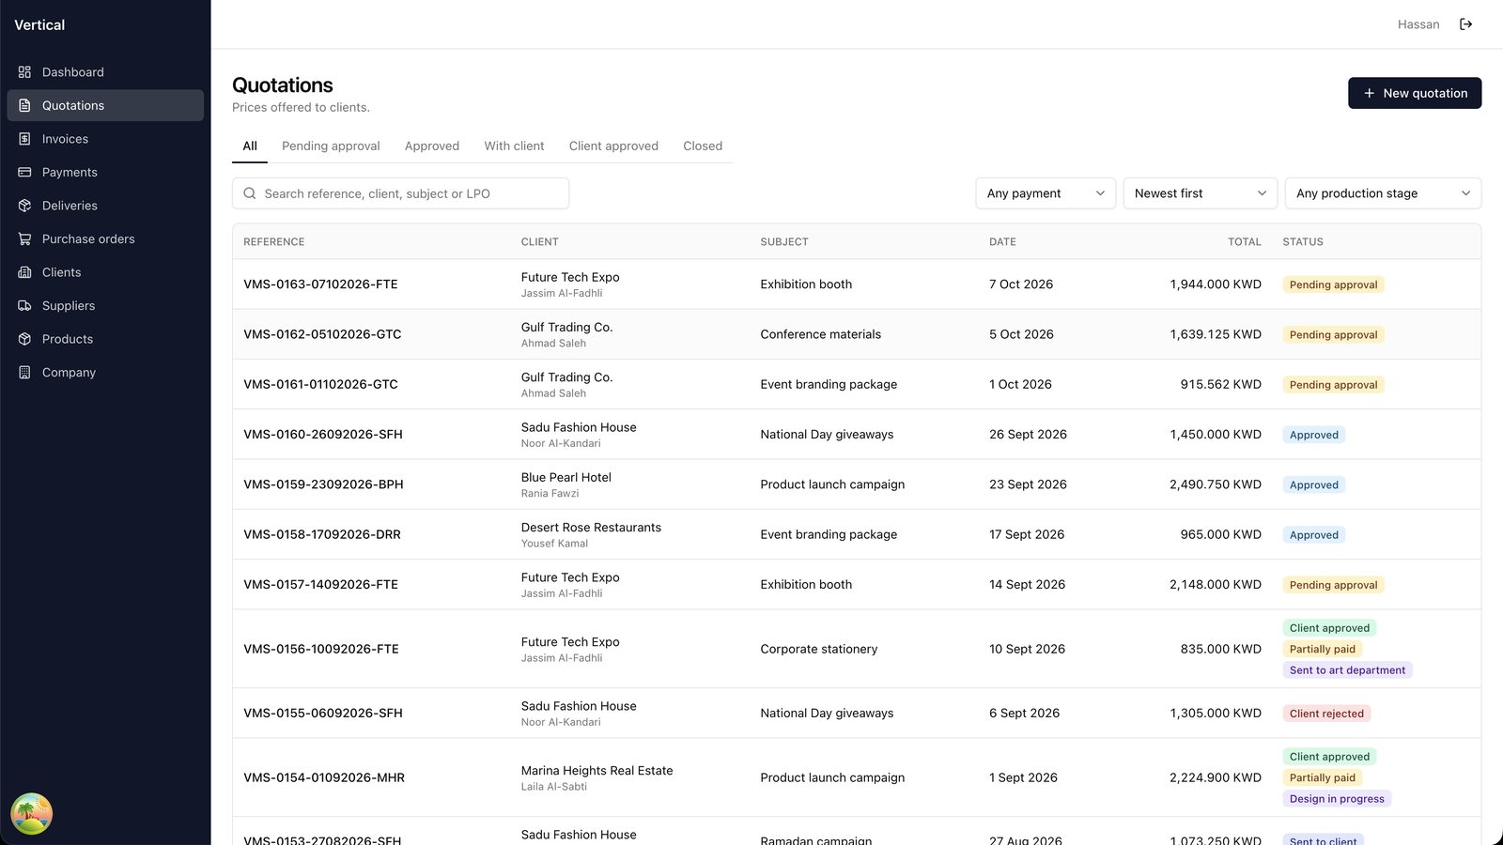Click Blue Pearl Hotel client cell

(x=566, y=484)
